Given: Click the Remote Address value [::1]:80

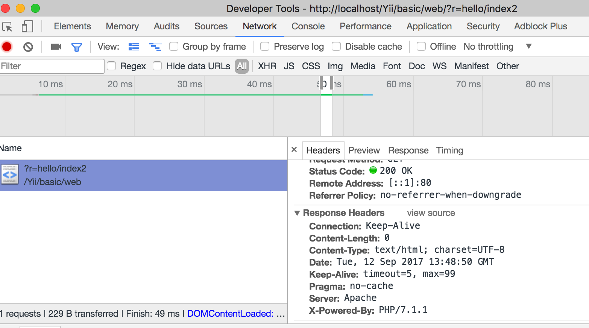Looking at the screenshot, I should click(410, 183).
